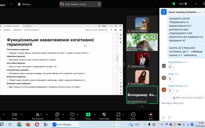The width and height of the screenshot is (205, 128).
Task: Open PowerPoint from the taskbar
Action: (28, 124)
